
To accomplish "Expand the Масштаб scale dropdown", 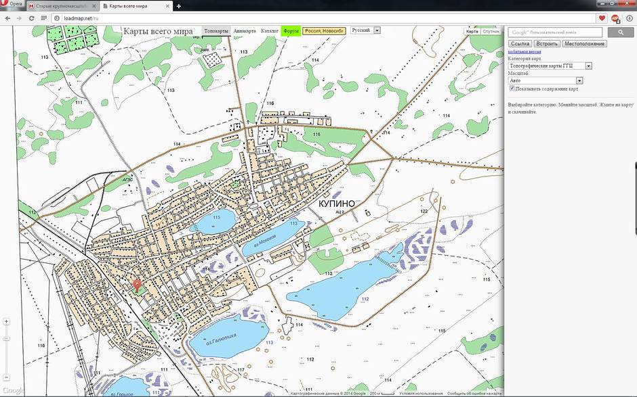I will point(579,80).
